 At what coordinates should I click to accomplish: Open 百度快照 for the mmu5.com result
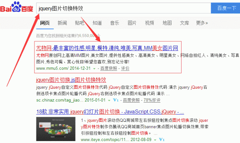click(109, 69)
